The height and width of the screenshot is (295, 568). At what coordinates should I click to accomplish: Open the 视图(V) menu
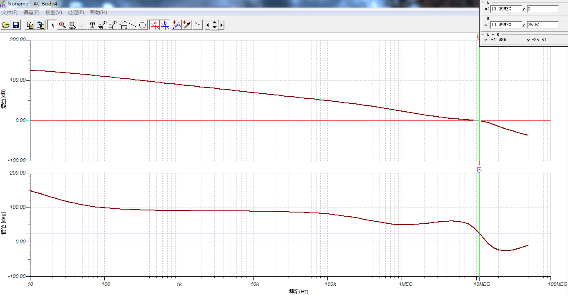pyautogui.click(x=54, y=12)
